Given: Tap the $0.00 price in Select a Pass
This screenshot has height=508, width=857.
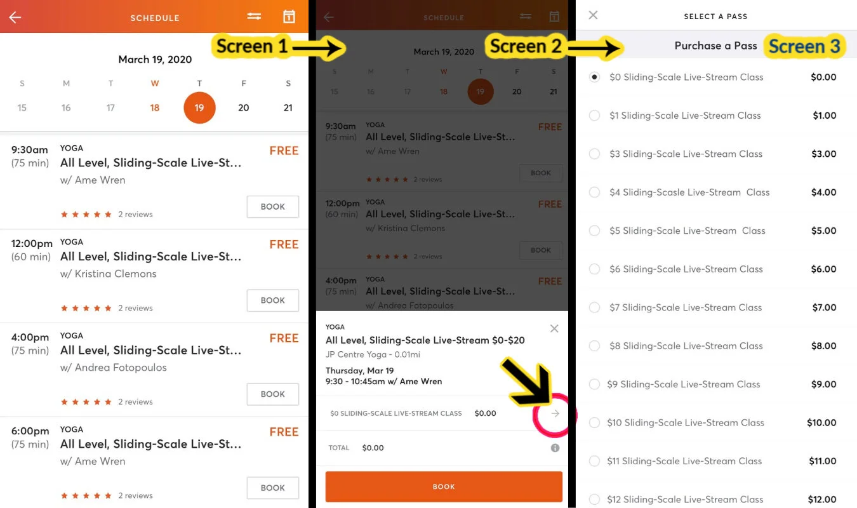Looking at the screenshot, I should click(x=823, y=77).
